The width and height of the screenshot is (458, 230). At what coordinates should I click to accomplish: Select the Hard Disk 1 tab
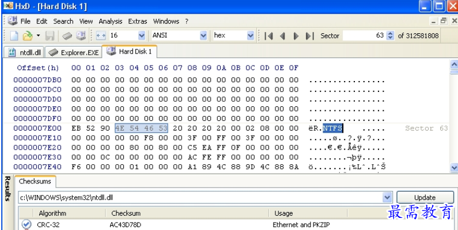pos(130,52)
